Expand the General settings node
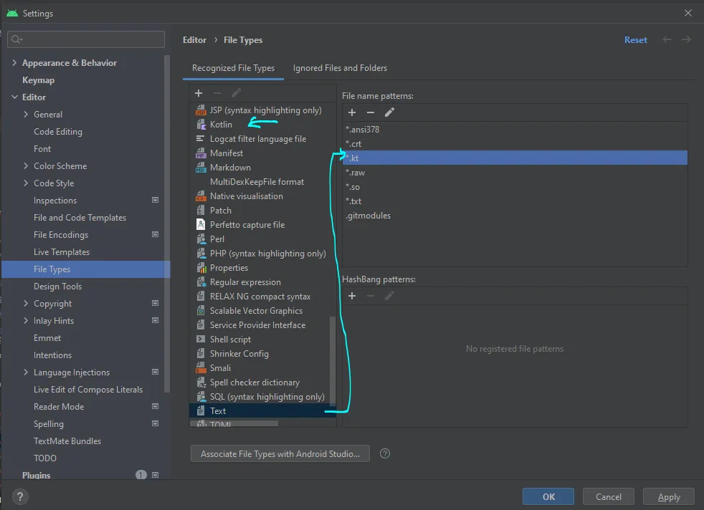Image resolution: width=704 pixels, height=510 pixels. [26, 115]
